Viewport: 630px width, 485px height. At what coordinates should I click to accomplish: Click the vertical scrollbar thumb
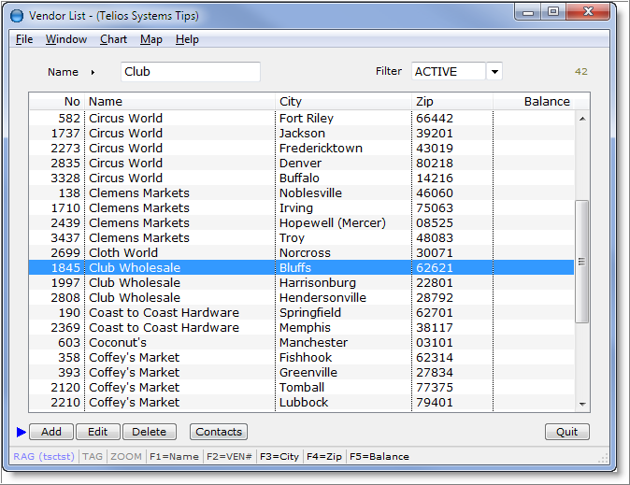point(581,262)
